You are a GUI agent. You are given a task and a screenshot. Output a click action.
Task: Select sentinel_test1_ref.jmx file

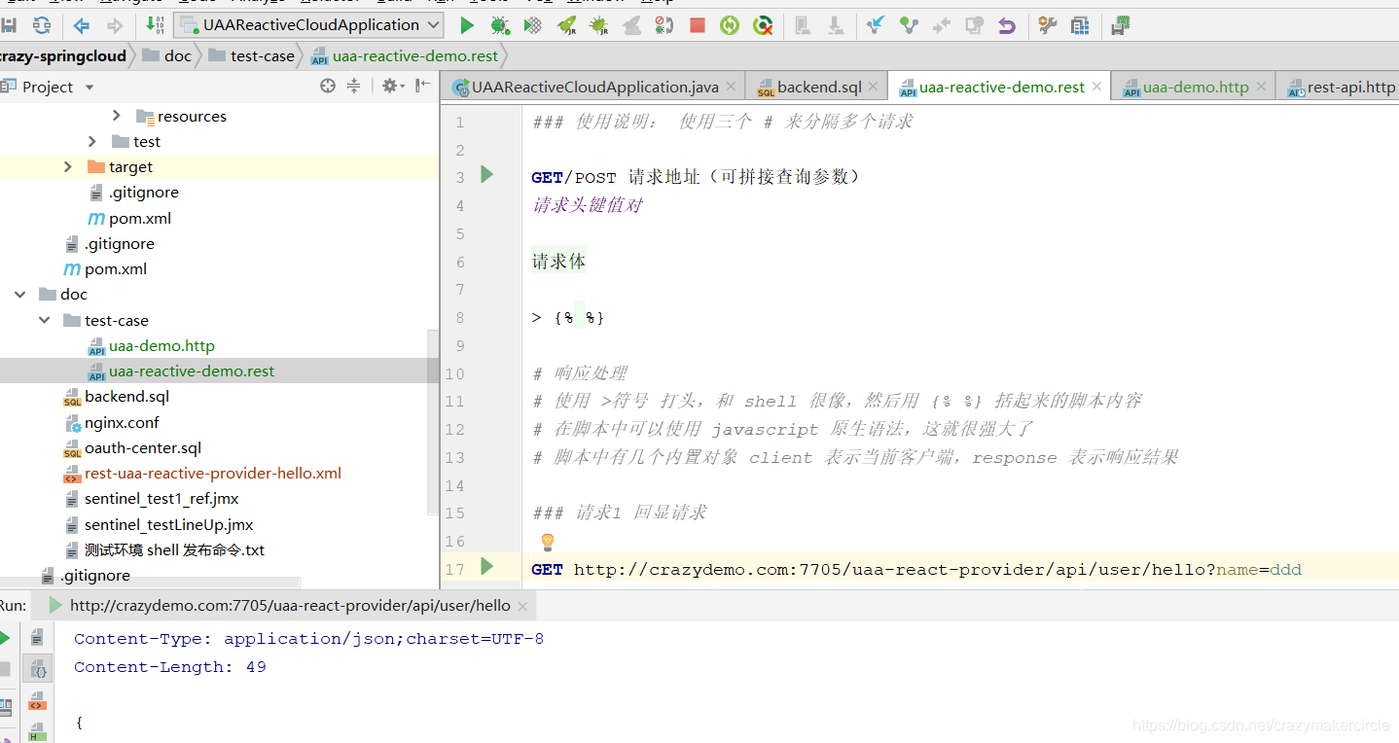161,499
